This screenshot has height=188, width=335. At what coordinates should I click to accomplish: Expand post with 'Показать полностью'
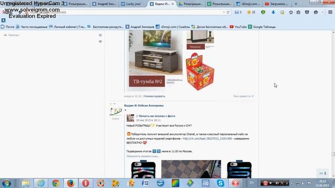pos(142,156)
